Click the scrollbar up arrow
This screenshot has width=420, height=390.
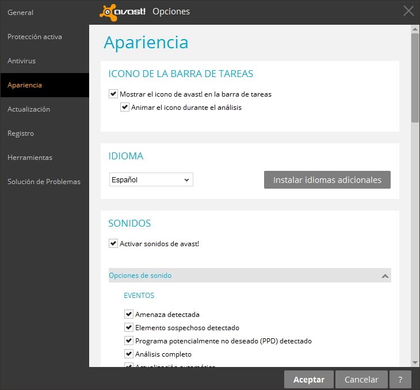click(415, 29)
